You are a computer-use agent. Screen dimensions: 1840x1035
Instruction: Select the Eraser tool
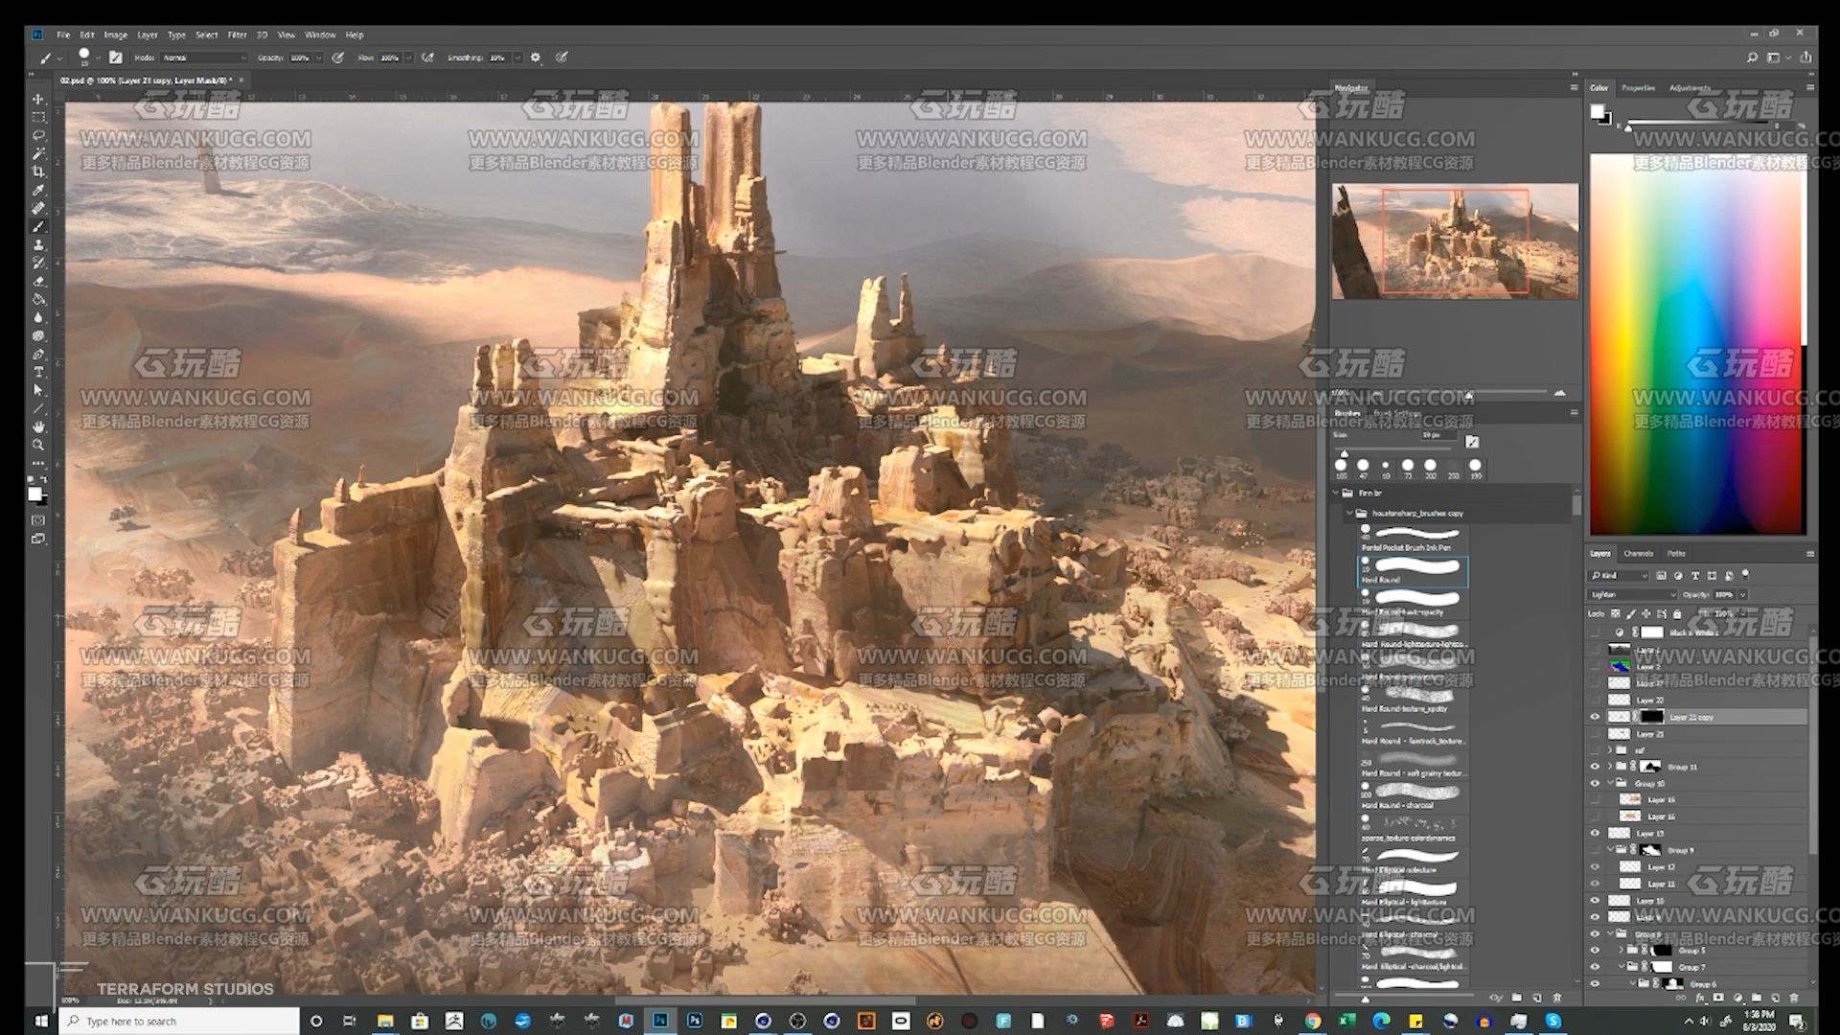pyautogui.click(x=38, y=281)
